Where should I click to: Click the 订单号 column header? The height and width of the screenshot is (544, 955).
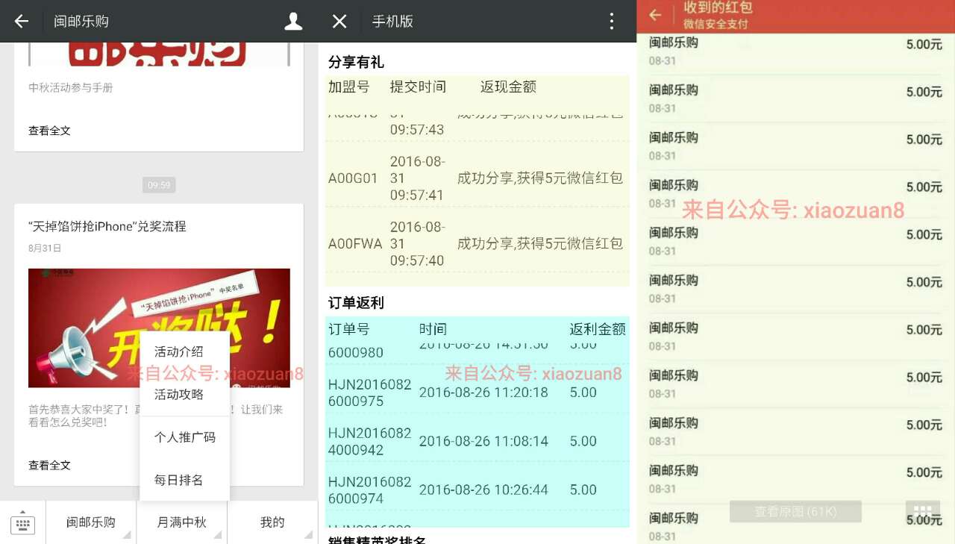349,329
